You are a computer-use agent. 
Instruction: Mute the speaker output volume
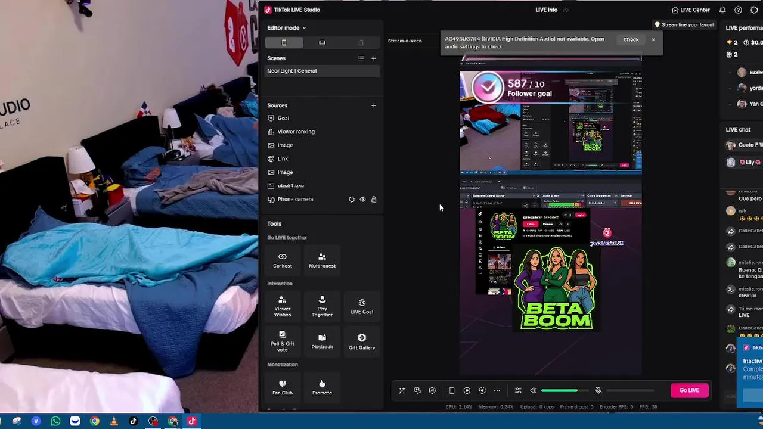pos(534,391)
